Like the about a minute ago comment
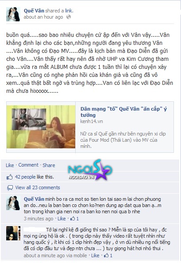 (x=95, y=255)
